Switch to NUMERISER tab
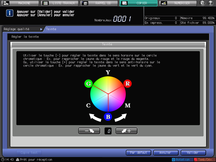Screen dimensions: 216x162 pyautogui.click(x=178, y=3)
